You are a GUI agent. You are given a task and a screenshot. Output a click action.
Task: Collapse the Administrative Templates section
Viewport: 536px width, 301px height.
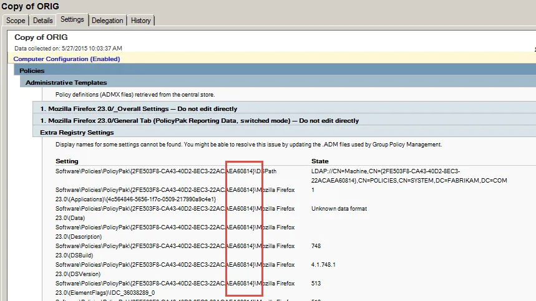coord(66,82)
